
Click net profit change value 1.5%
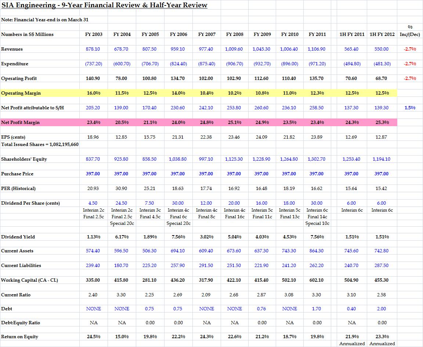[x=410, y=108]
